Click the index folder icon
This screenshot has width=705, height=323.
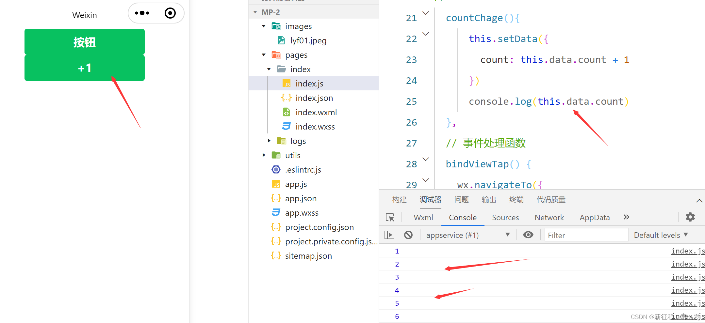281,69
